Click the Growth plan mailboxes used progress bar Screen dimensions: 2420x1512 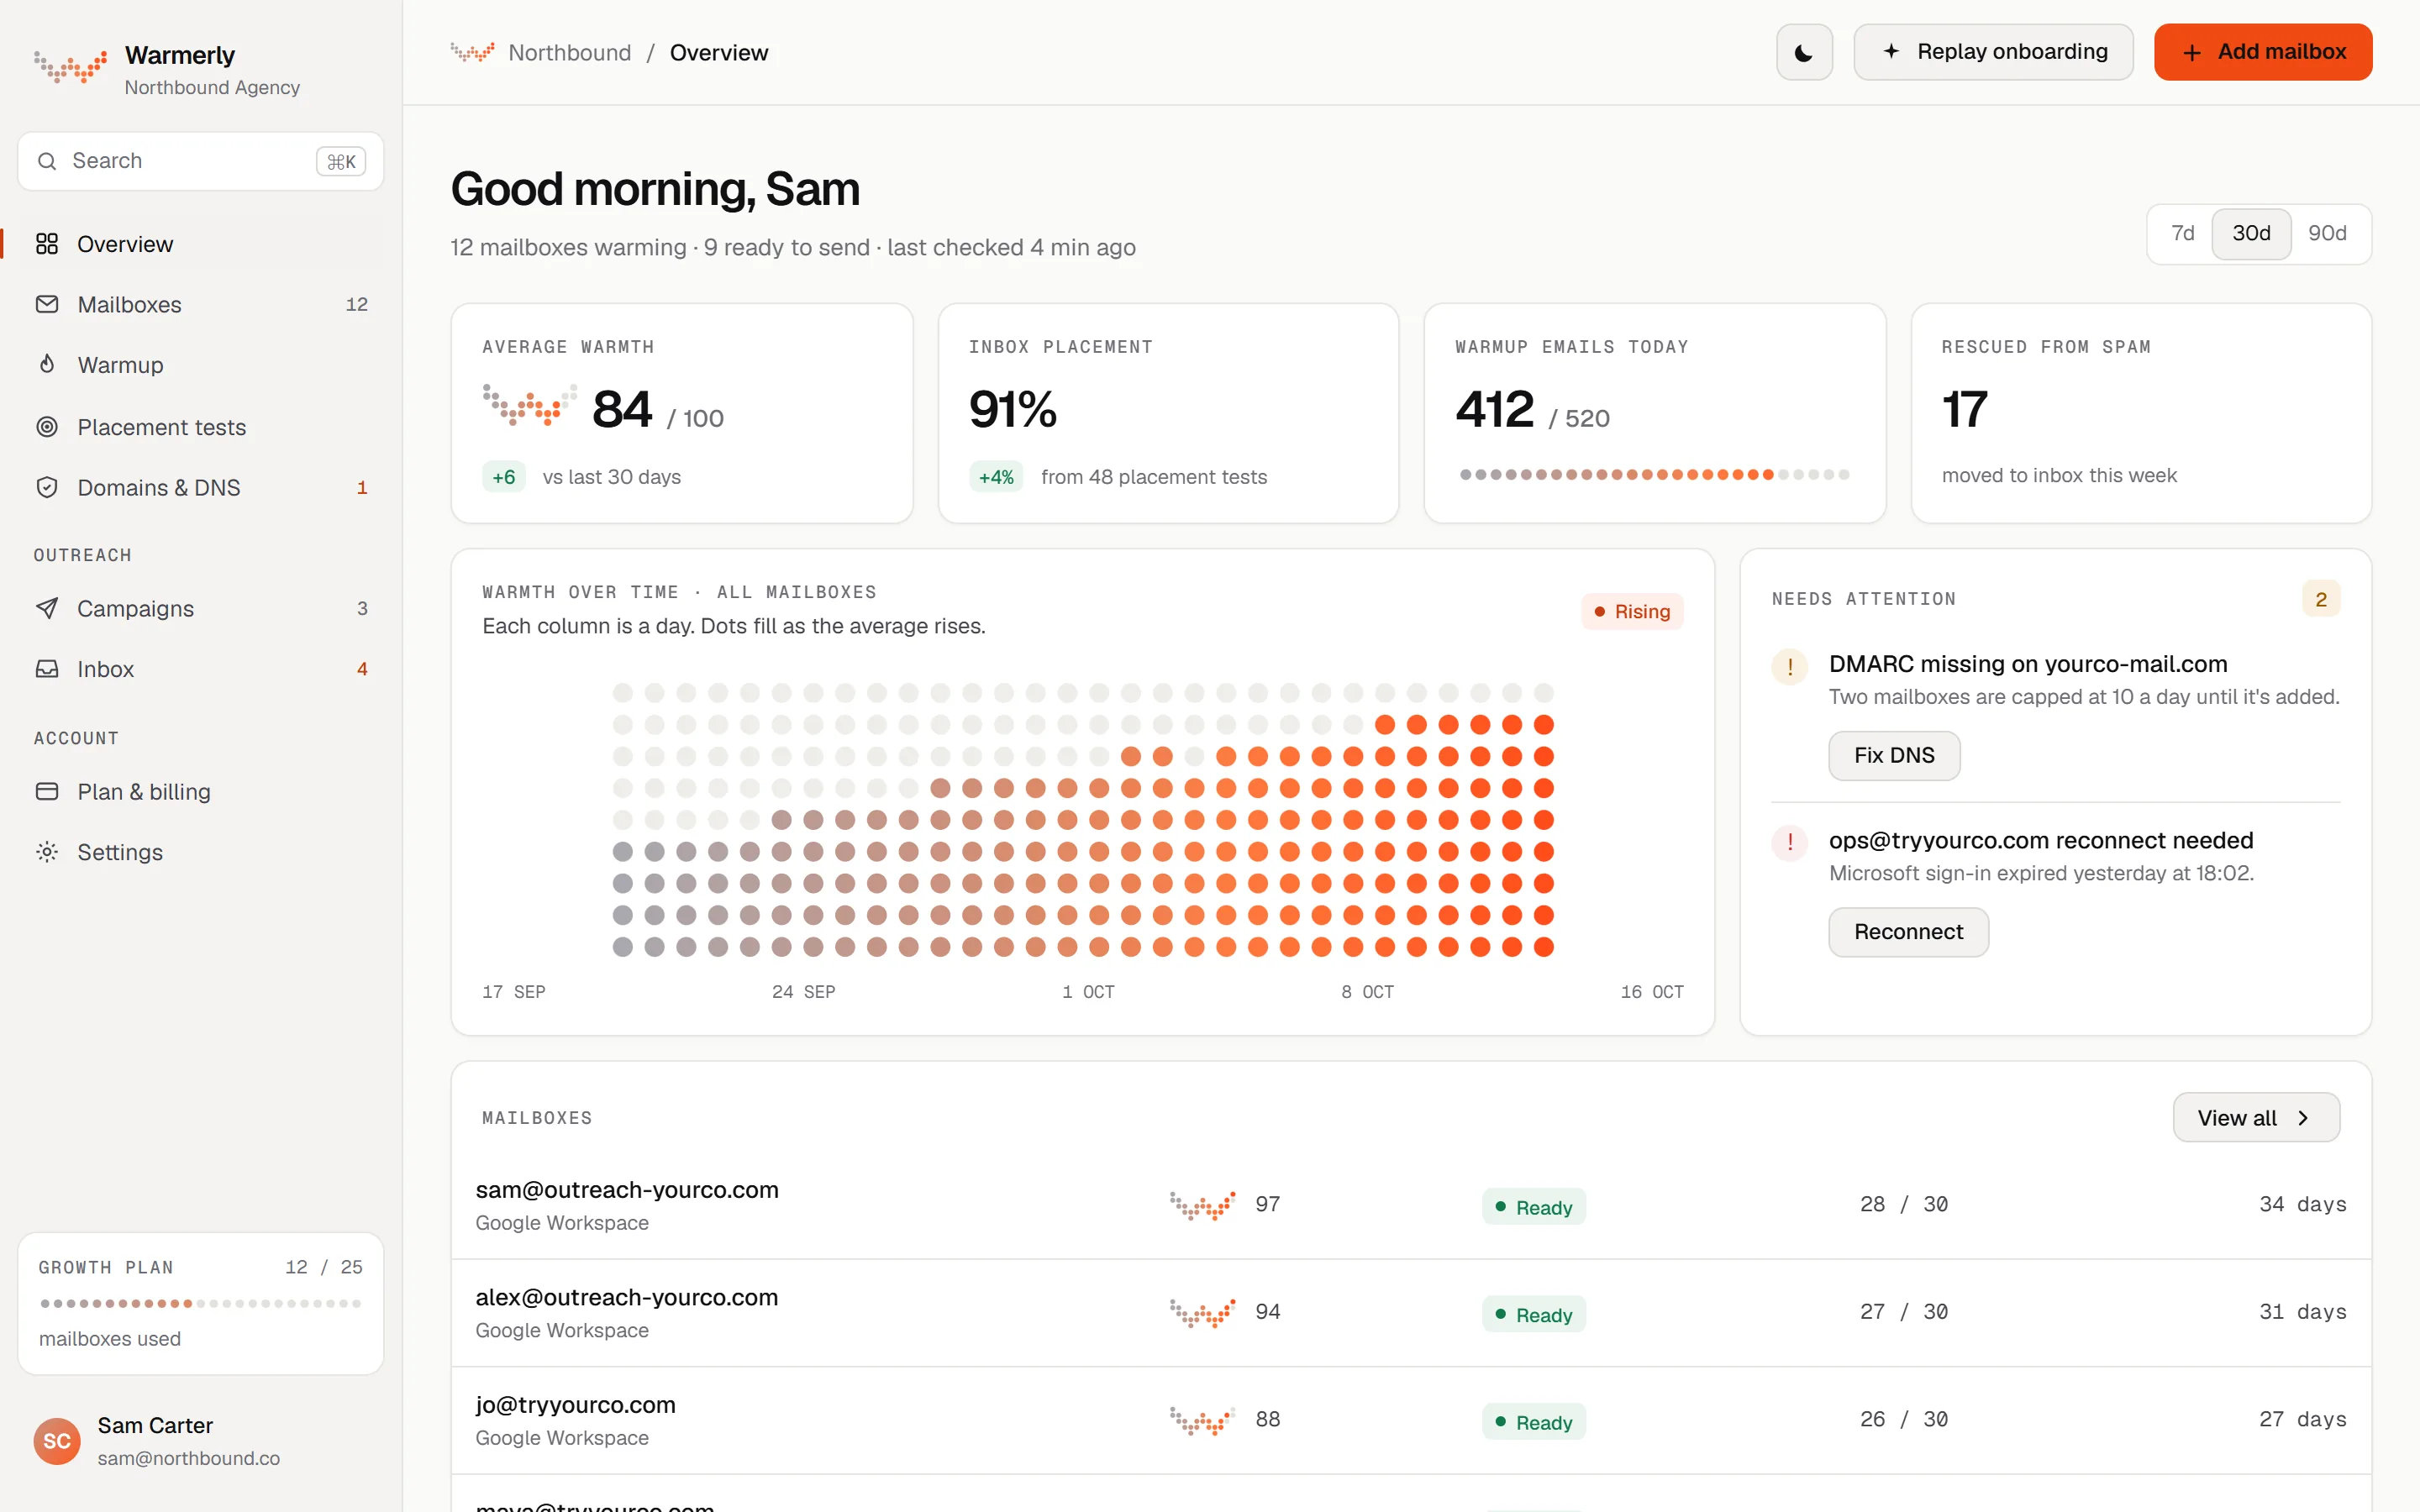pyautogui.click(x=200, y=1303)
